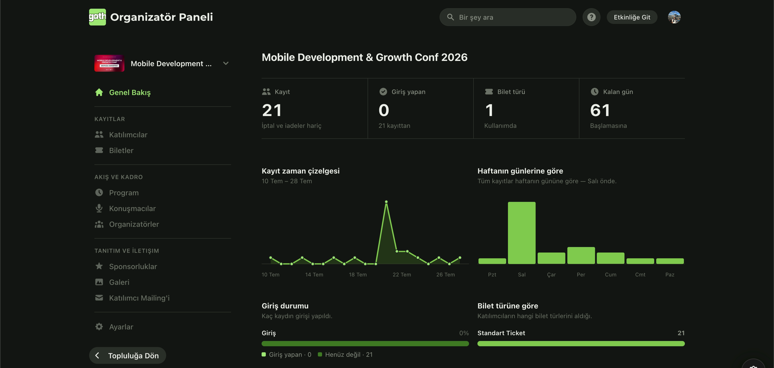Click the Ayarlar gear icon
The image size is (774, 368).
coord(99,327)
